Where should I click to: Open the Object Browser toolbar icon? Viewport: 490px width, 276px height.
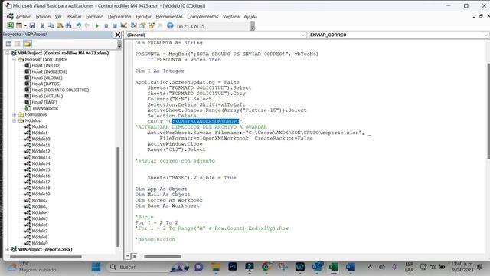pyautogui.click(x=152, y=25)
